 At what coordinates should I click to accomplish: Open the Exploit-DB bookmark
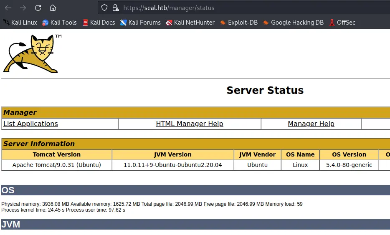click(x=239, y=23)
